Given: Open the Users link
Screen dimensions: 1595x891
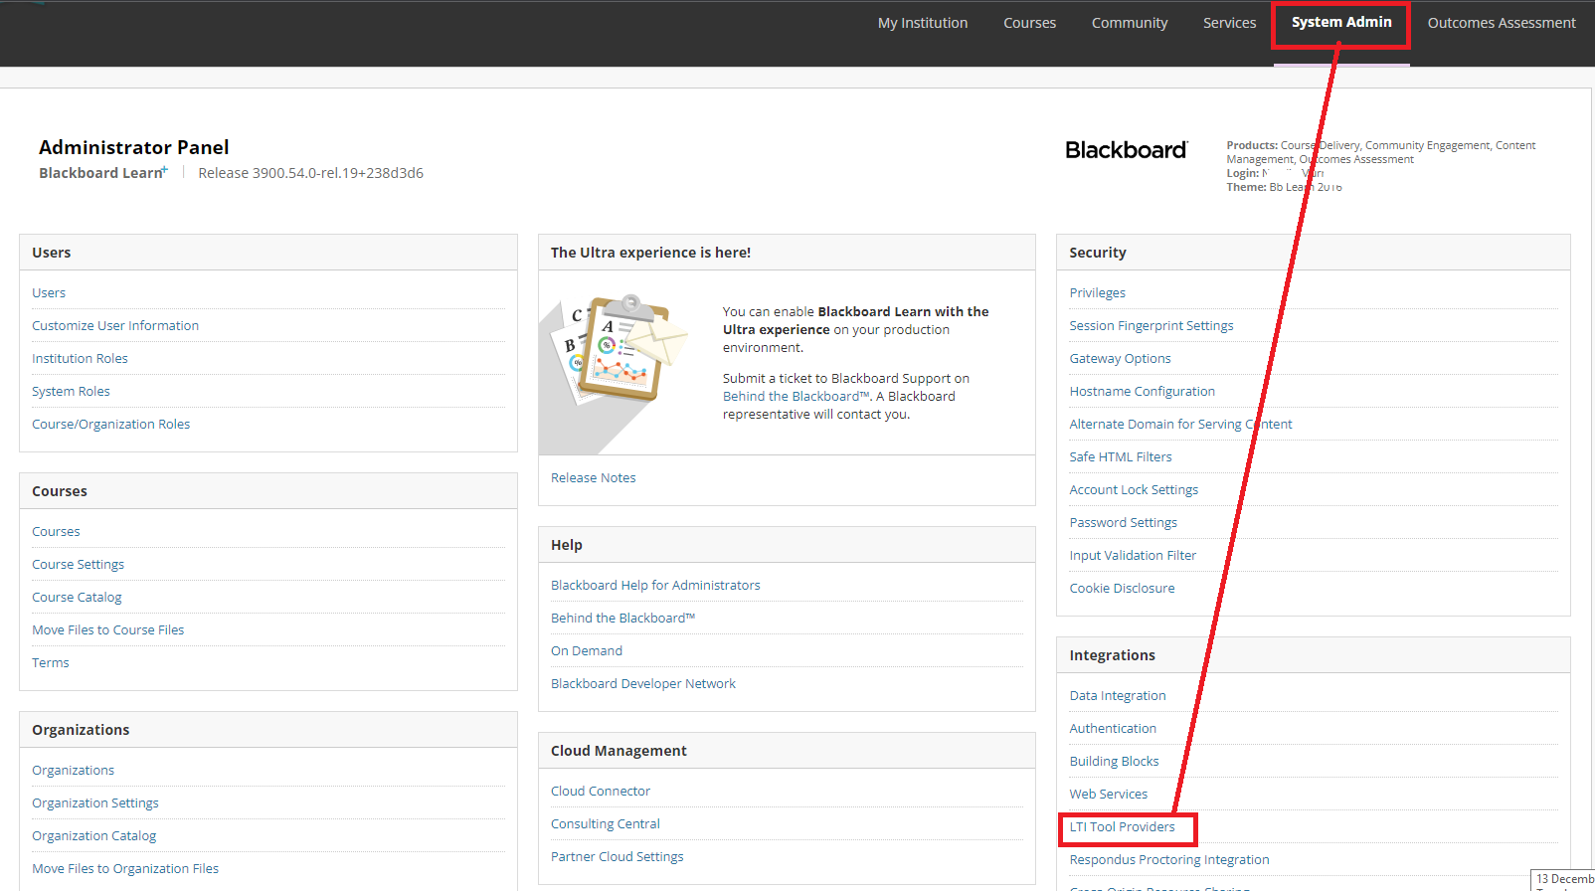Looking at the screenshot, I should pos(49,293).
